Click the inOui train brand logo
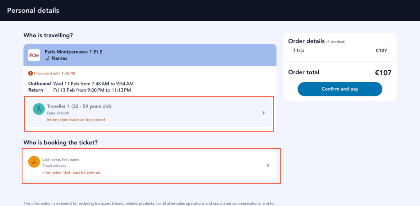 34,55
